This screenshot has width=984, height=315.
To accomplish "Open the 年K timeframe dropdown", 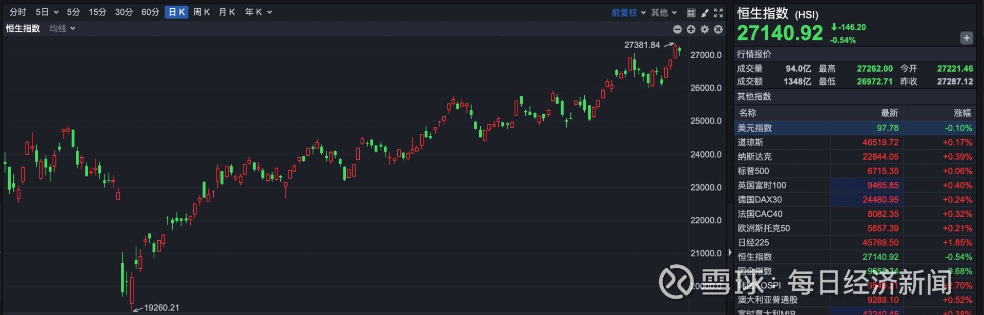I will point(258,12).
